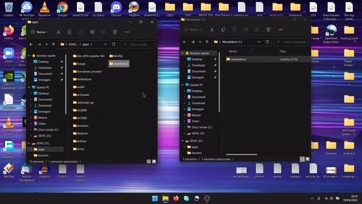Go up one level in Mandelbrot-1.3 window
This screenshot has width=362, height=204.
[207, 42]
